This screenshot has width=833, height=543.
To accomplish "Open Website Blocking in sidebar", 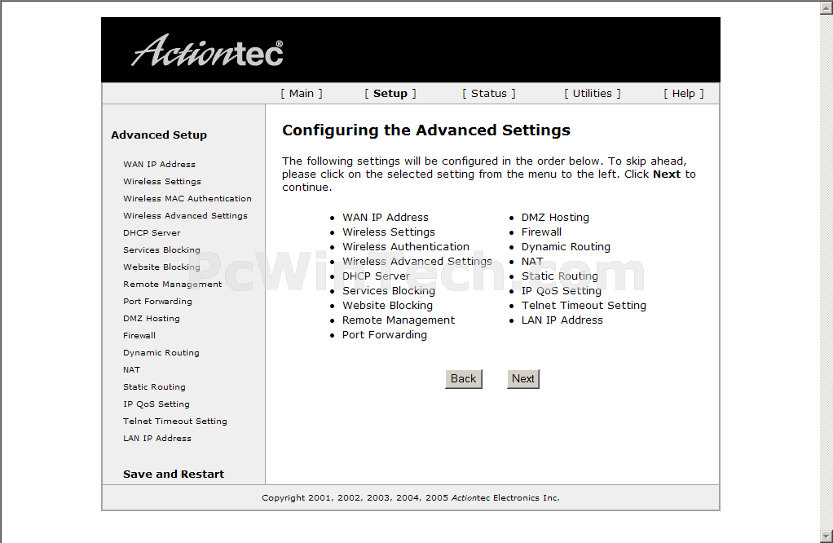I will tap(161, 267).
